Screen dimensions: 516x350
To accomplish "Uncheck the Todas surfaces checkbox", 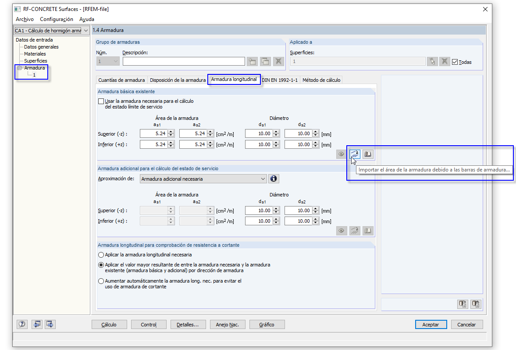I will 455,62.
